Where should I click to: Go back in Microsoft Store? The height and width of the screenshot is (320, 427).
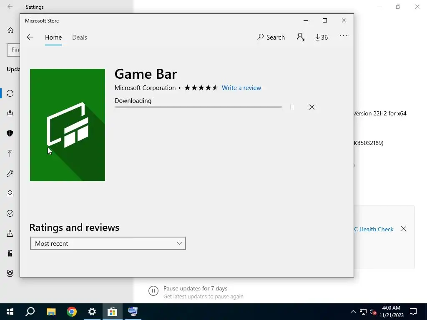30,37
